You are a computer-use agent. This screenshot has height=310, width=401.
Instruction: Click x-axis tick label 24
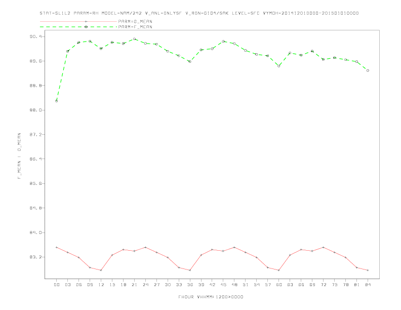(145, 285)
